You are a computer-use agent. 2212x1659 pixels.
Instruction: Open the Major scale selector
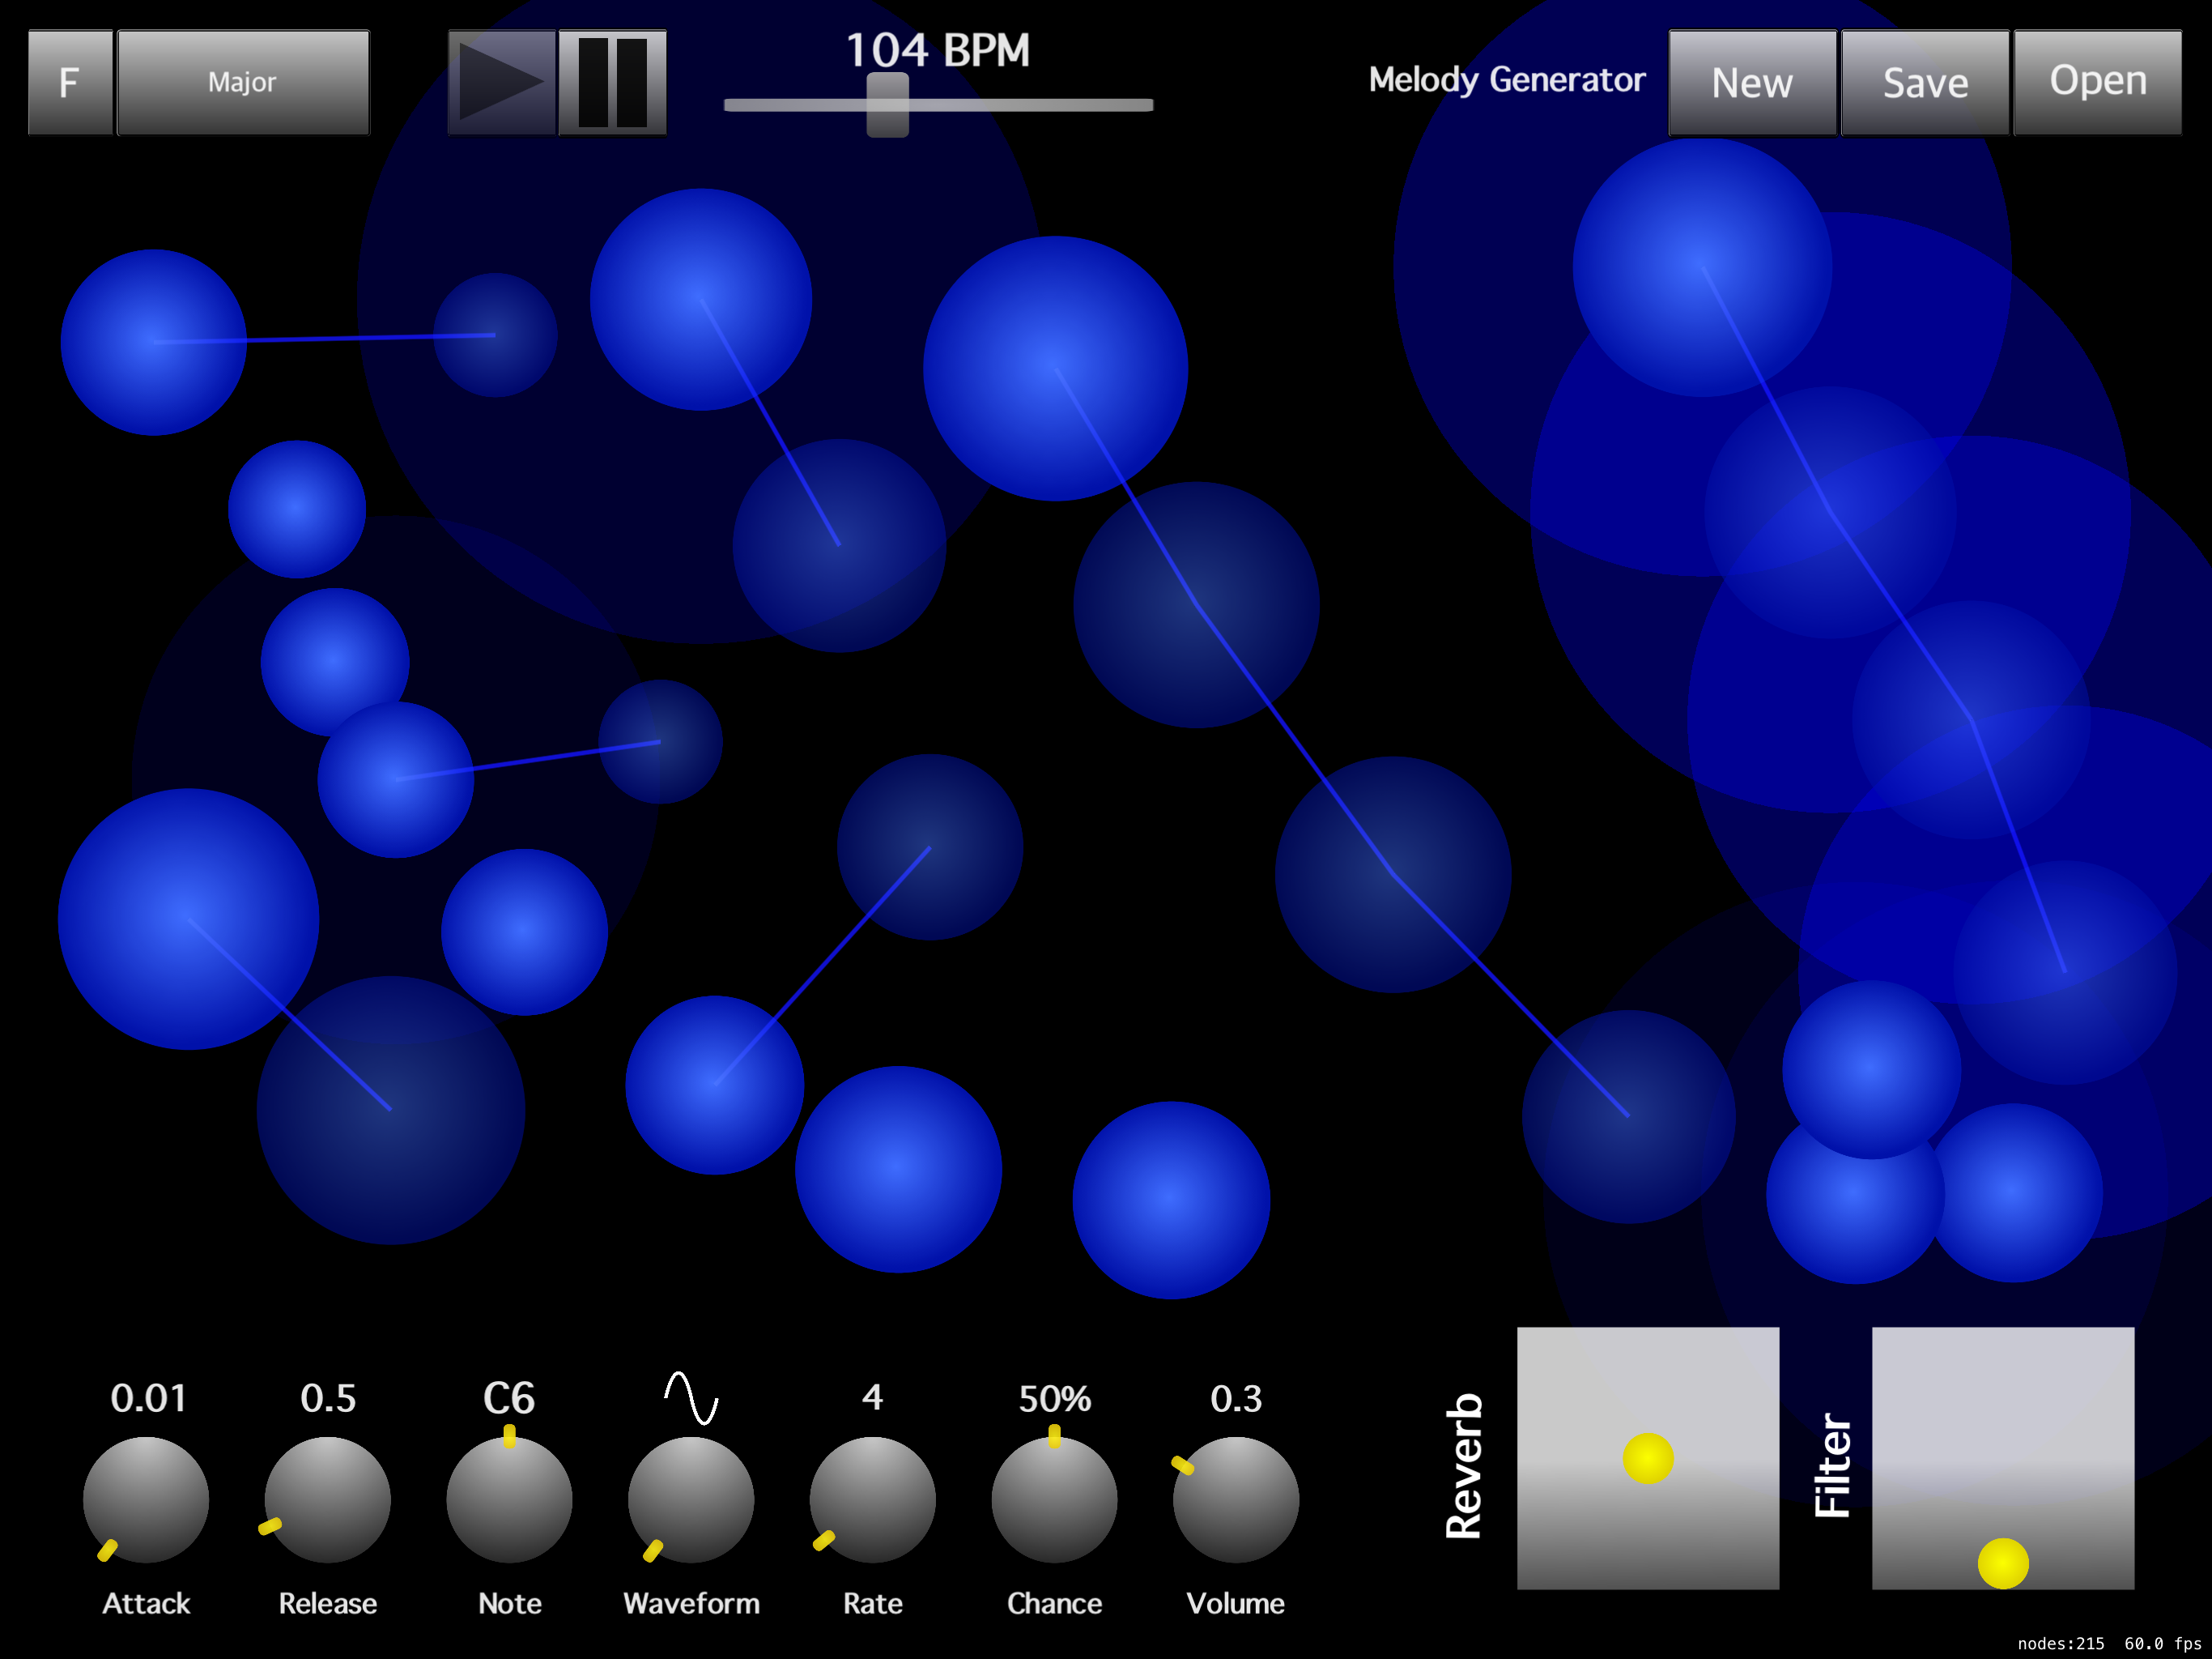(243, 82)
